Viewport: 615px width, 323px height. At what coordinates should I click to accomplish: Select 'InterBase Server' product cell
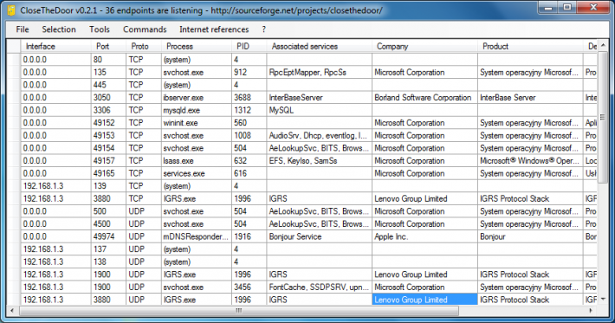pos(530,98)
